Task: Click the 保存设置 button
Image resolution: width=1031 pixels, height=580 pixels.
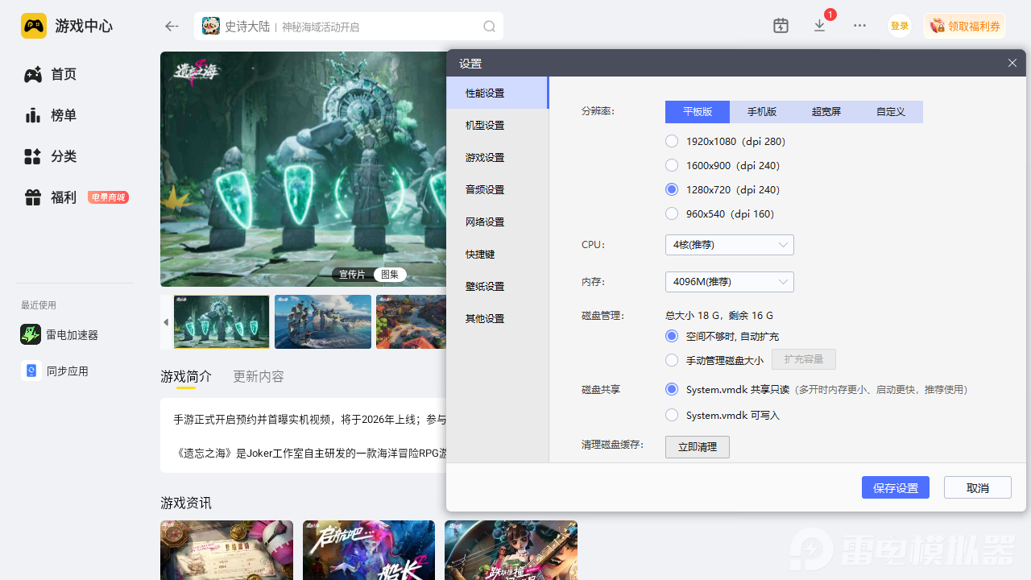Action: tap(895, 487)
